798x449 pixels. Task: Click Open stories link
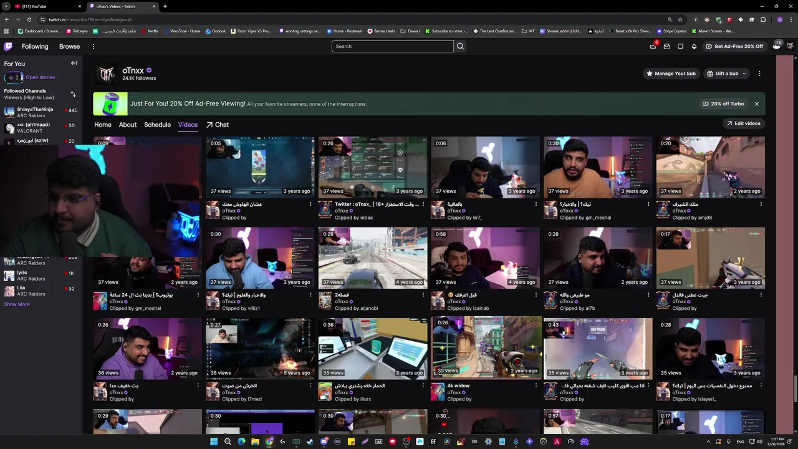point(41,77)
